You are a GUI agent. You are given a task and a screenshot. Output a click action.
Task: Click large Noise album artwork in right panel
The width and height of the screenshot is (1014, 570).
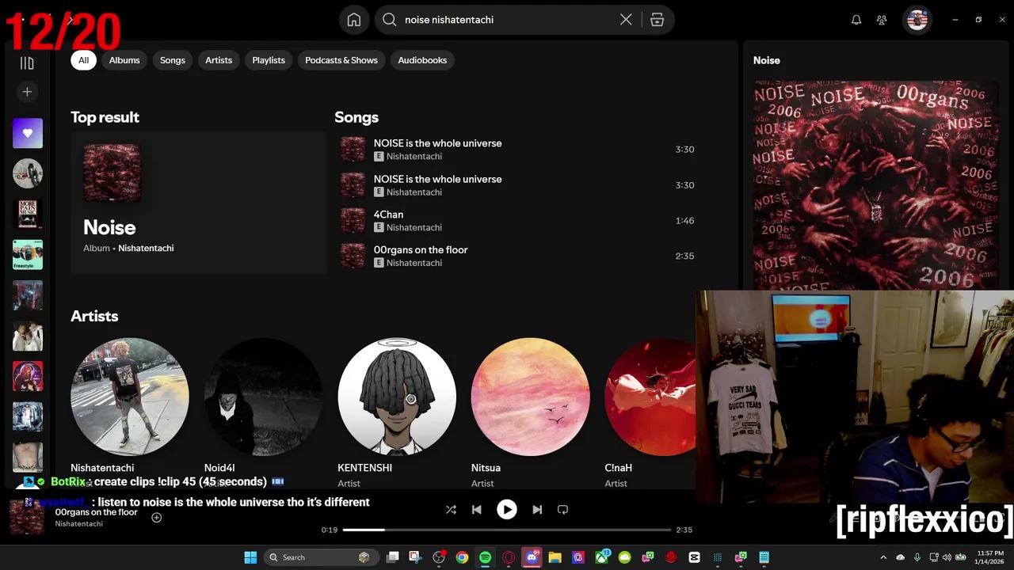(875, 184)
